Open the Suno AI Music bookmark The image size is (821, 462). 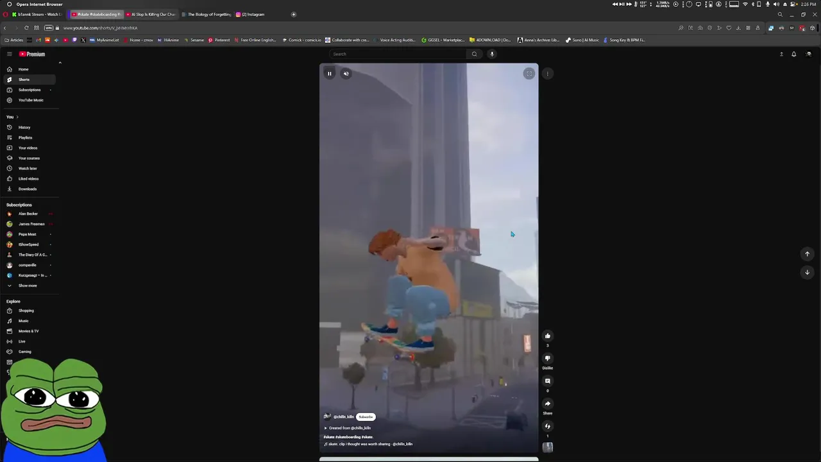[582, 40]
